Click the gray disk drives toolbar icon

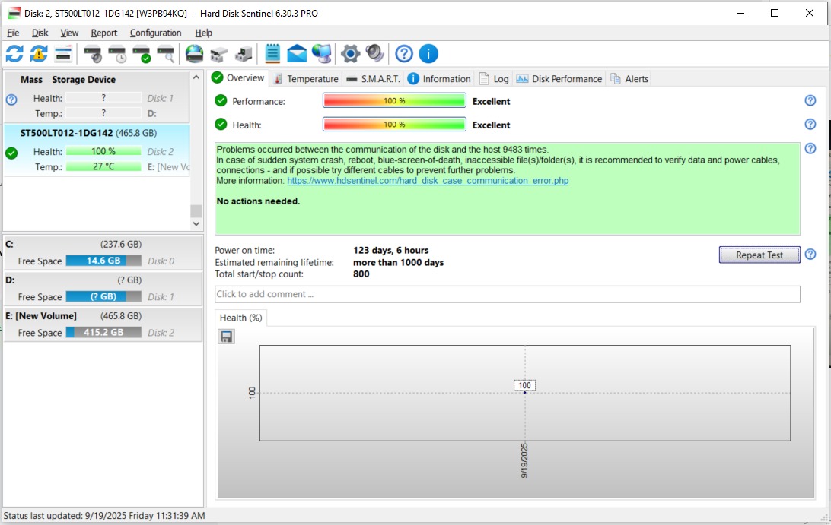219,54
